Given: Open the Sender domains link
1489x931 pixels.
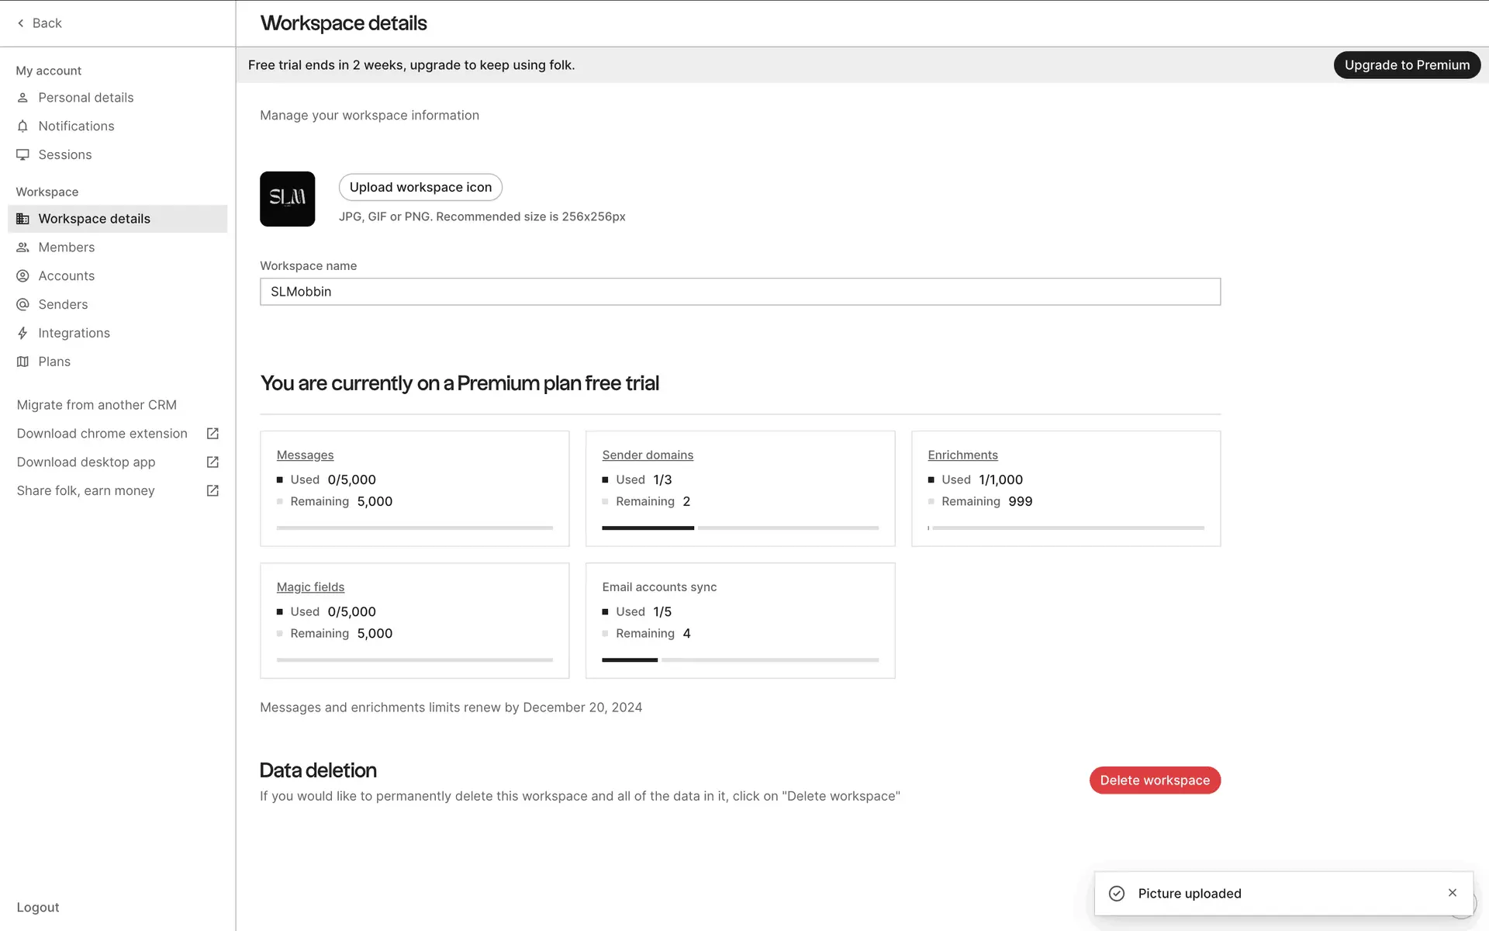Looking at the screenshot, I should pyautogui.click(x=648, y=455).
